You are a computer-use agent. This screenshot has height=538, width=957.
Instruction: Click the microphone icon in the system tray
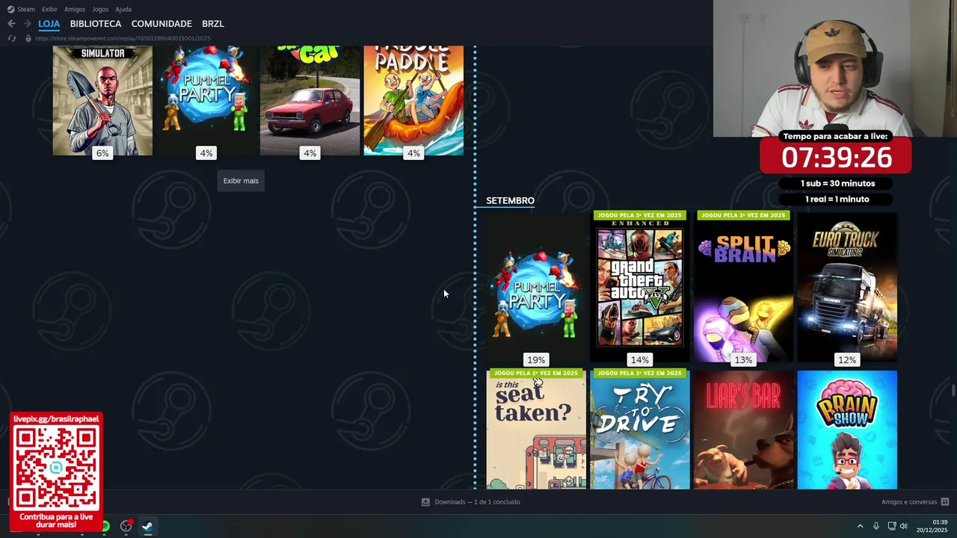tap(876, 526)
